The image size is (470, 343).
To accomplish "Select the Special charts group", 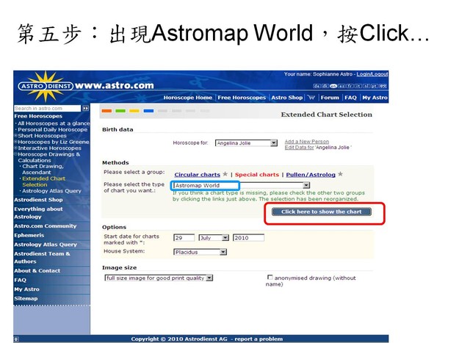I will (257, 175).
